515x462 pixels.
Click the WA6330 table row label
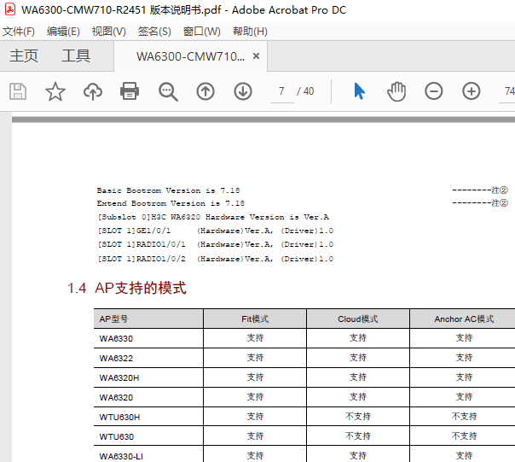click(116, 339)
